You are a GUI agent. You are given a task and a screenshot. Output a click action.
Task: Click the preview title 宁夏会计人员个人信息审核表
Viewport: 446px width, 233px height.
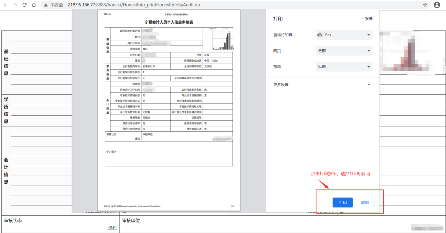click(169, 22)
